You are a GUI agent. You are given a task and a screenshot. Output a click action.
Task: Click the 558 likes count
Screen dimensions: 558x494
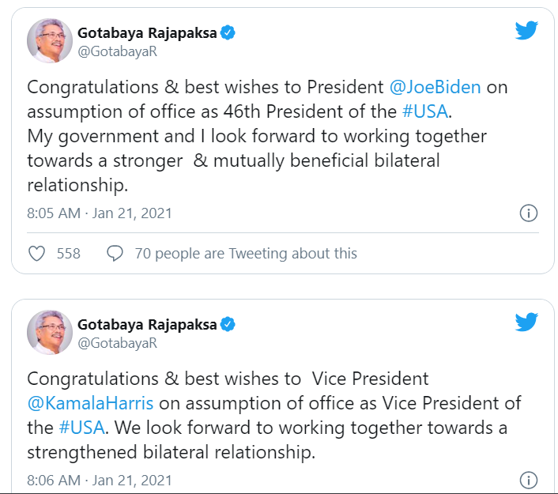[x=69, y=254]
